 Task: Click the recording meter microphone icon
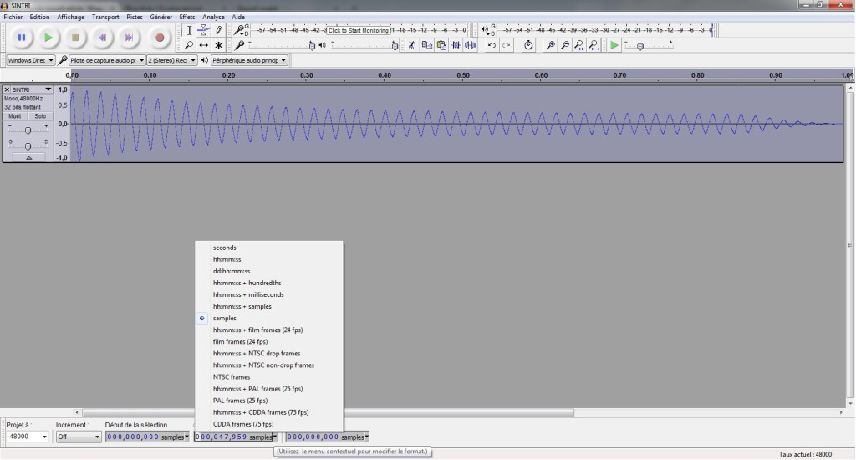(238, 30)
